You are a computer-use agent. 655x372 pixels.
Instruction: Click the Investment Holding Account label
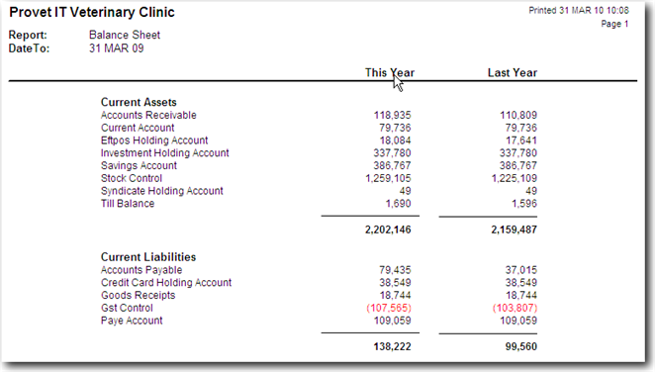pyautogui.click(x=164, y=152)
